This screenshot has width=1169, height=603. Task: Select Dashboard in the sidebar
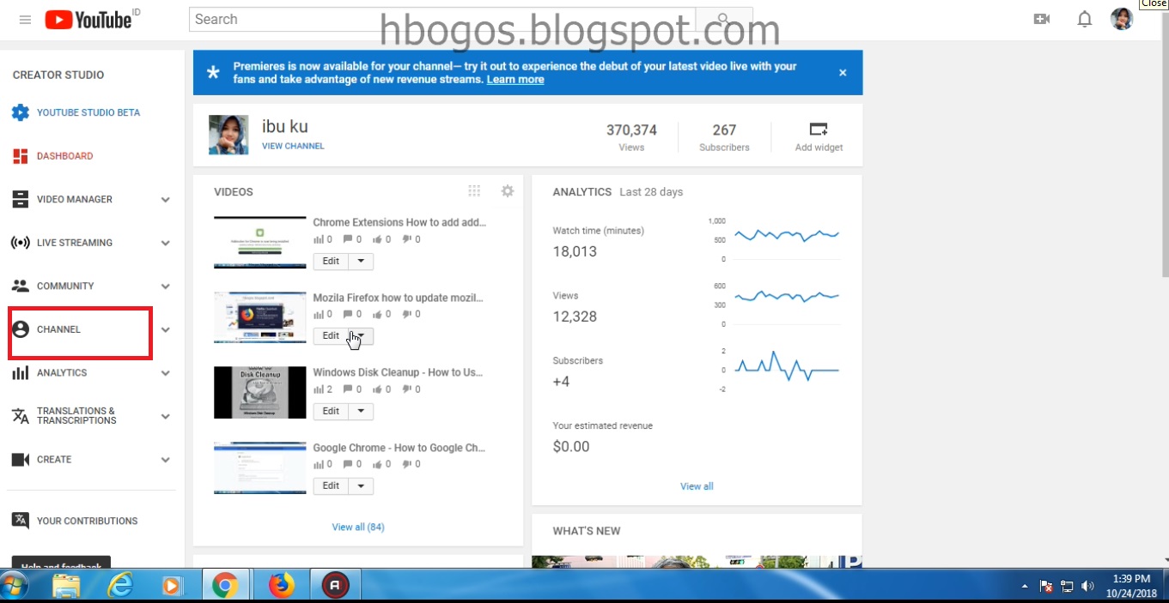65,156
